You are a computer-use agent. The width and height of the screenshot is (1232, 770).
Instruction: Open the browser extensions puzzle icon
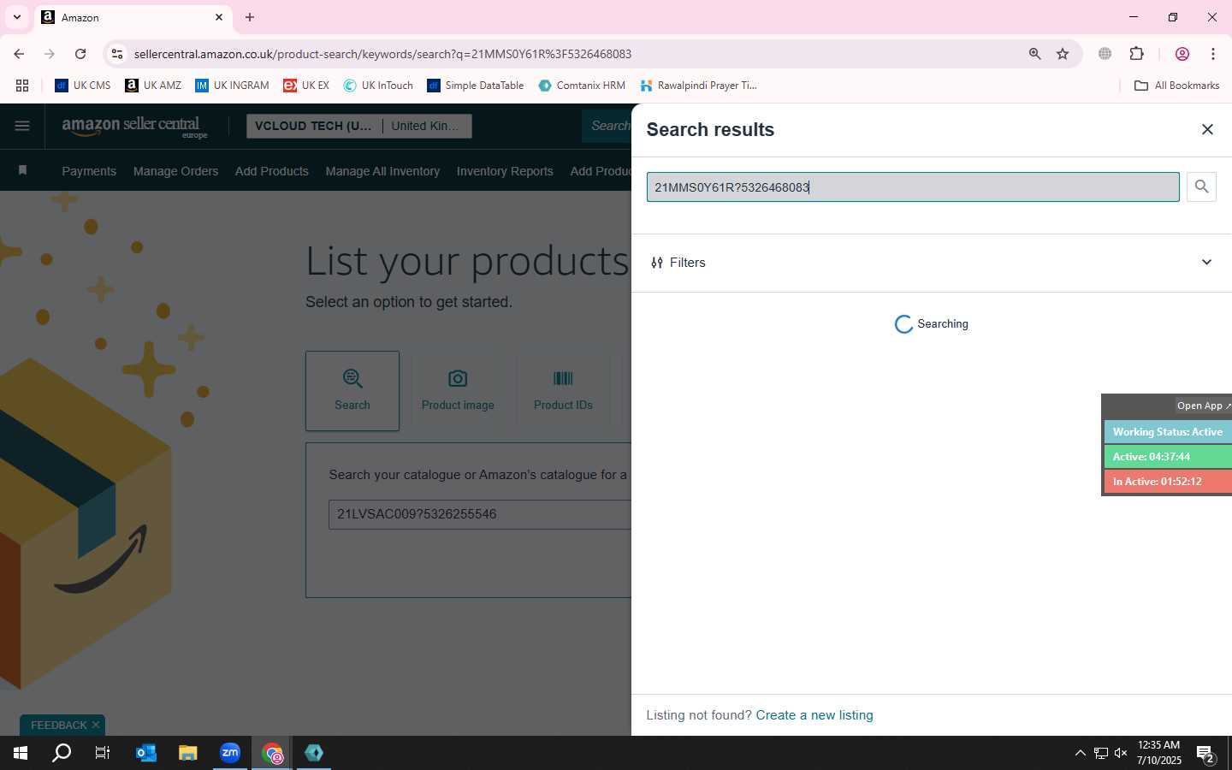[x=1137, y=54]
